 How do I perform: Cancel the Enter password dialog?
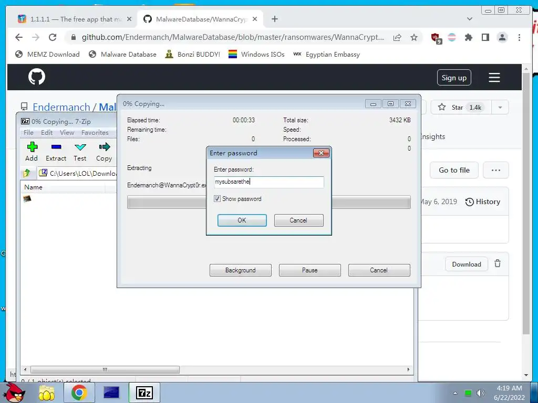pos(298,220)
